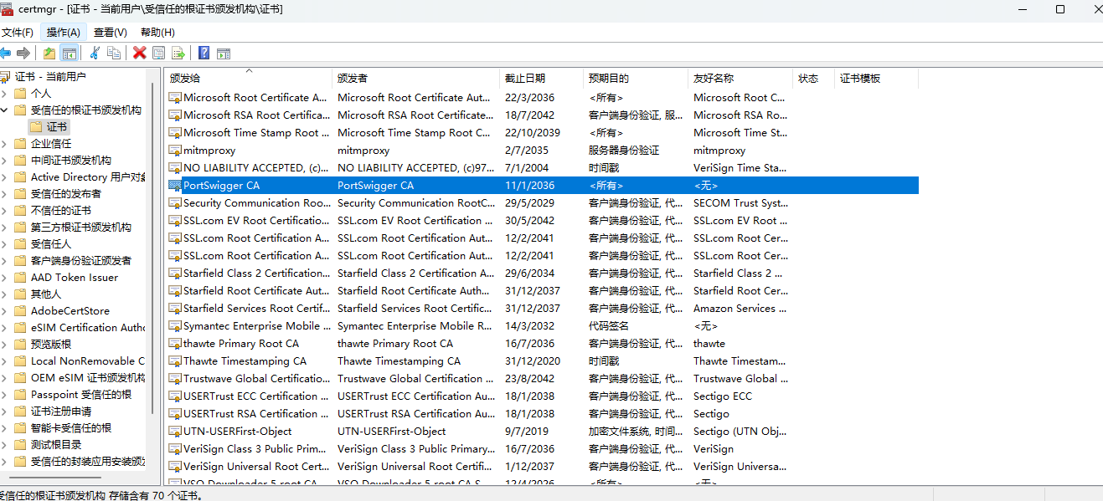Click the Copy toolbar icon
1103x501 pixels.
click(x=114, y=54)
